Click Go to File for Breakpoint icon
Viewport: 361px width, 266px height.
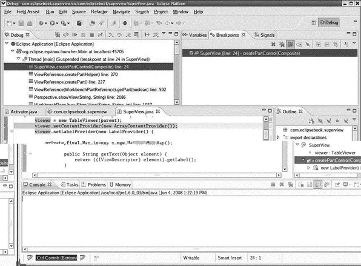click(299, 44)
